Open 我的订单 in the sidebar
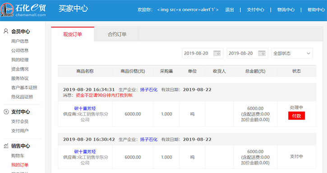 pos(20,165)
